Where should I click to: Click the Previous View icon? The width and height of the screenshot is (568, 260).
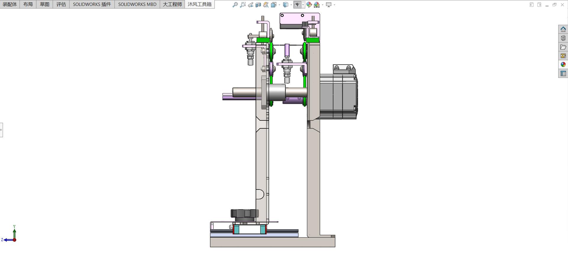pos(251,5)
